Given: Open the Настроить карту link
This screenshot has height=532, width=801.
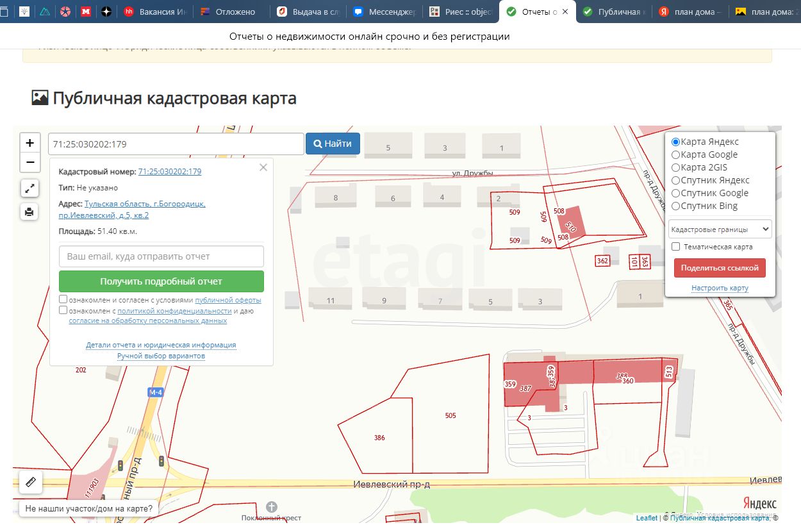Looking at the screenshot, I should (x=720, y=288).
